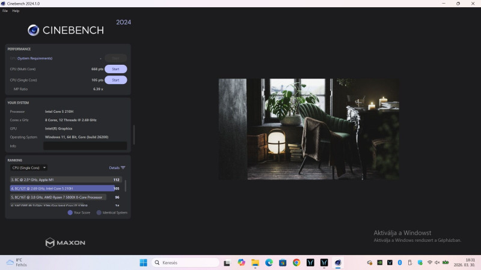
Task: Open the weather widget showing 8°C
Action: pos(17,262)
